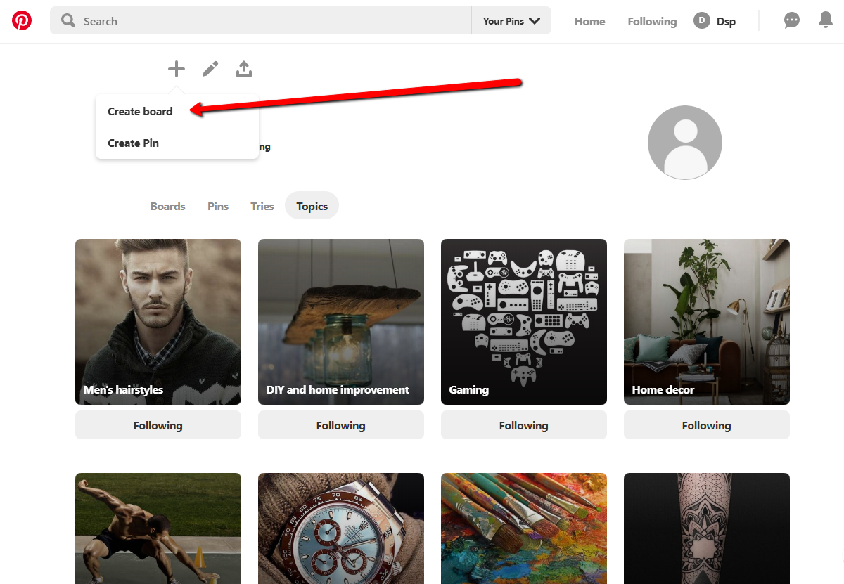Open the paint brushes topic thumbnail

(524, 528)
